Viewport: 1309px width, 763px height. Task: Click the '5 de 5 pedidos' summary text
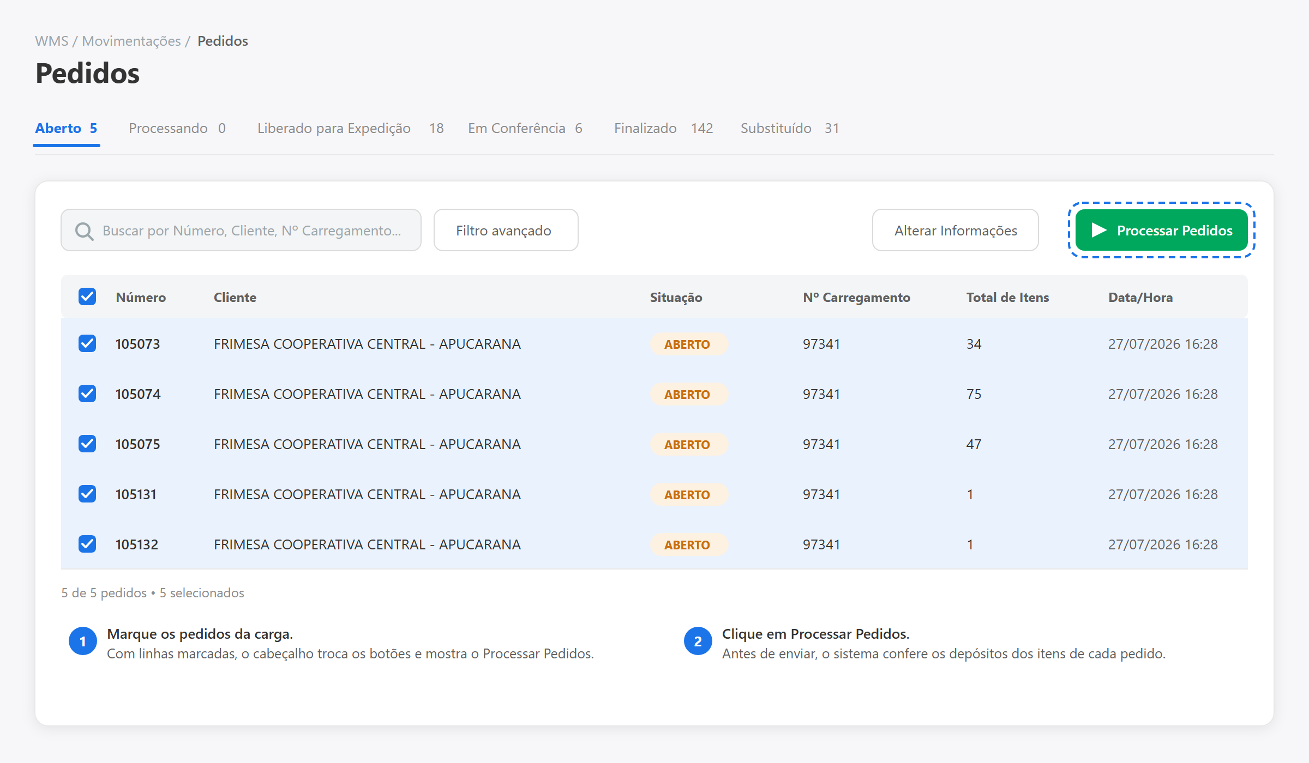point(104,593)
